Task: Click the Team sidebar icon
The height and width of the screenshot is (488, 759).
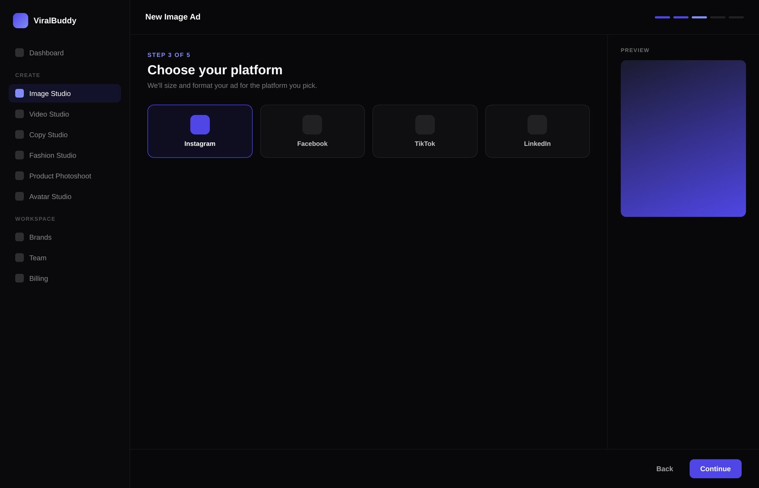Action: [x=19, y=258]
